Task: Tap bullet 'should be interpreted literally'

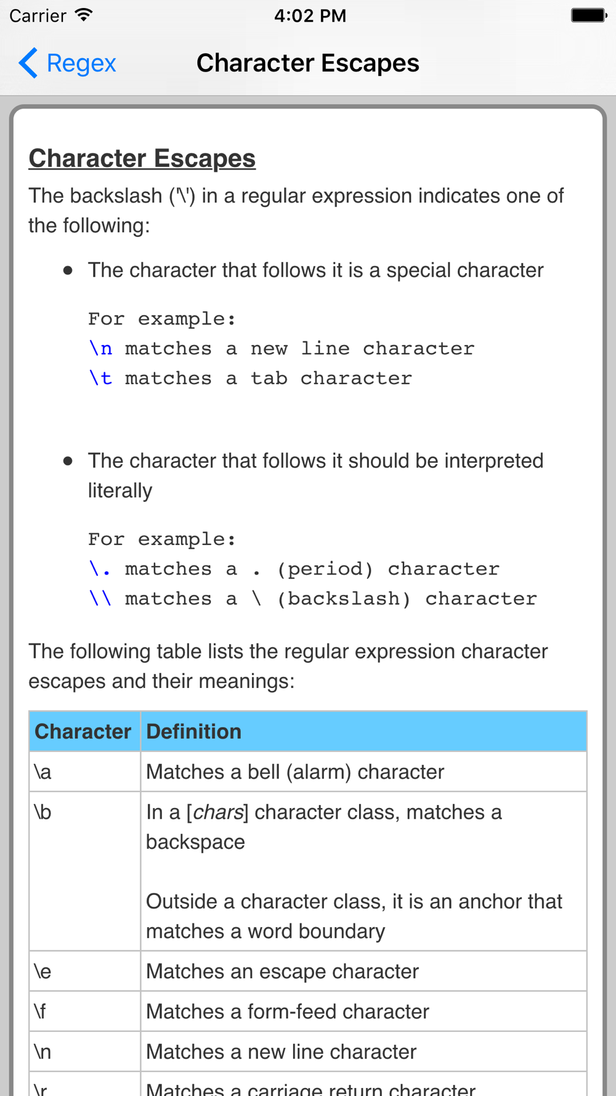Action: pyautogui.click(x=315, y=475)
